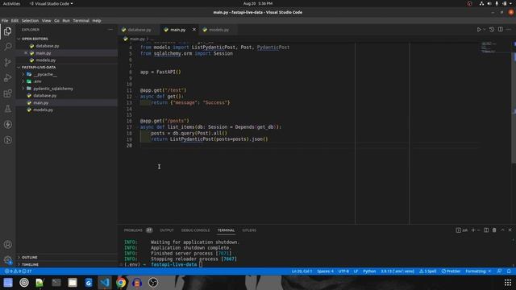Viewport: 516px width, 290px height.
Task: Click errors and warnings count in status bar
Action: [18, 271]
